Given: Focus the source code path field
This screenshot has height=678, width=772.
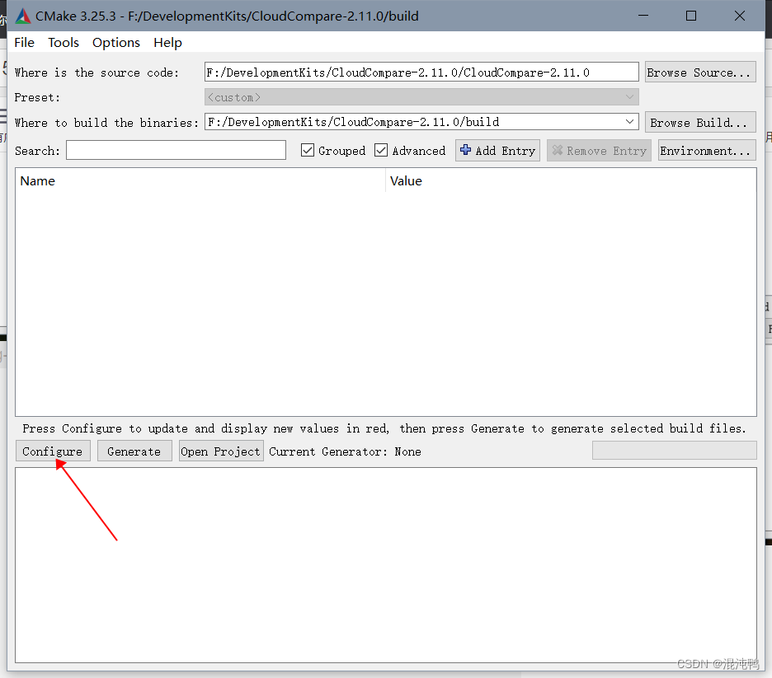Looking at the screenshot, I should 421,72.
